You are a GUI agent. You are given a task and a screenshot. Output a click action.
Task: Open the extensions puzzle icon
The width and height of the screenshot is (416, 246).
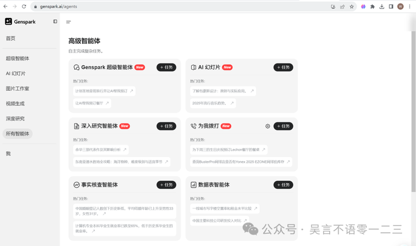[x=373, y=6]
